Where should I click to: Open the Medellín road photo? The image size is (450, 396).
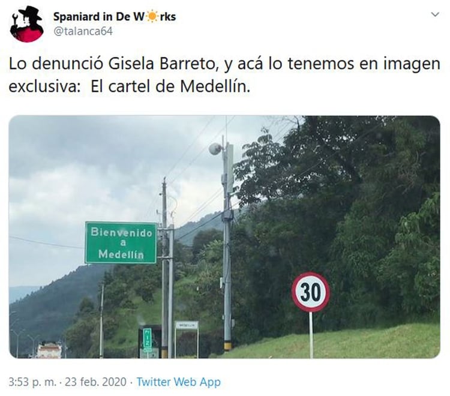pos(224,237)
